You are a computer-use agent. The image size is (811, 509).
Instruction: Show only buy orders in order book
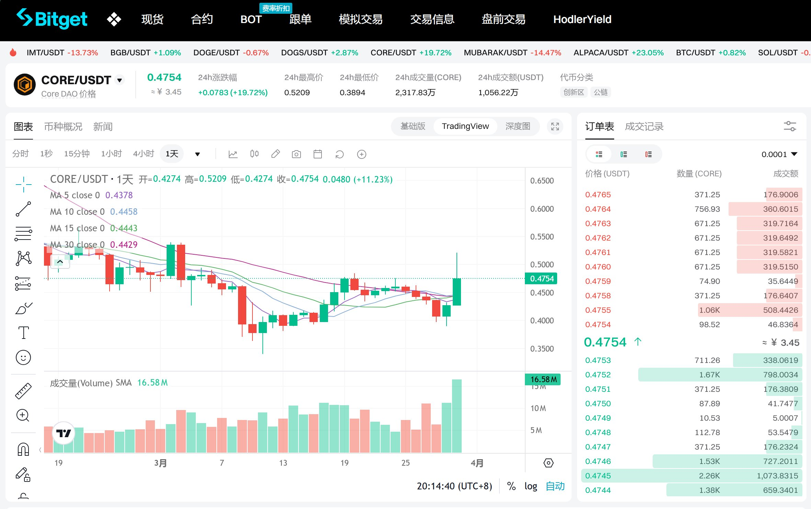coord(623,154)
